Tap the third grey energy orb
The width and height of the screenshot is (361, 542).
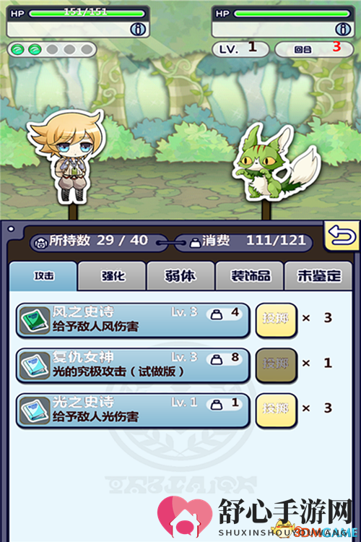(x=52, y=50)
